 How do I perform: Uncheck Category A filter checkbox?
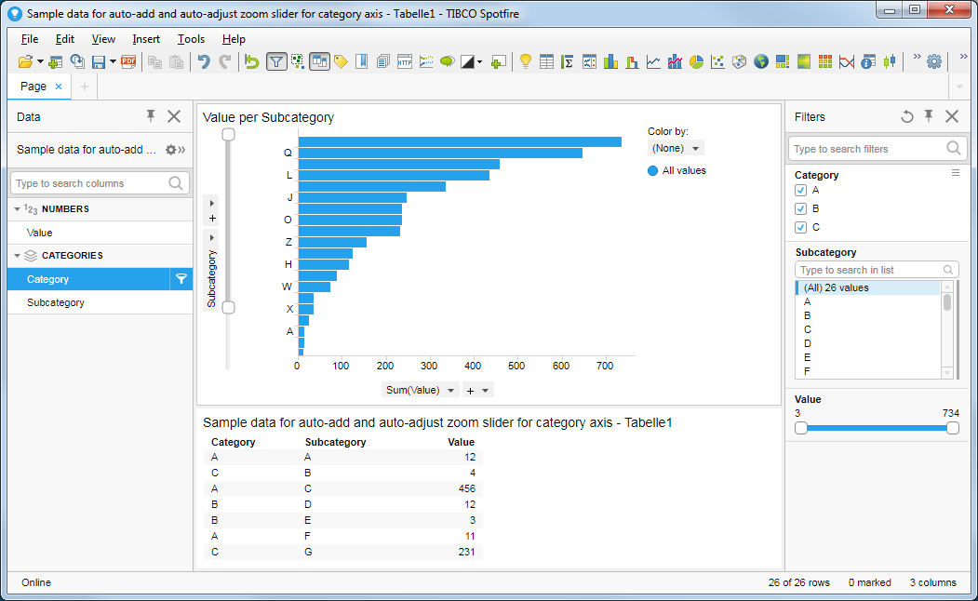click(800, 190)
